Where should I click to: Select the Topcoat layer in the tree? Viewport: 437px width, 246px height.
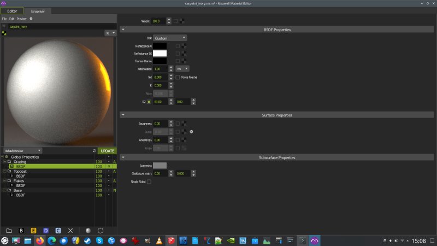[20, 171]
